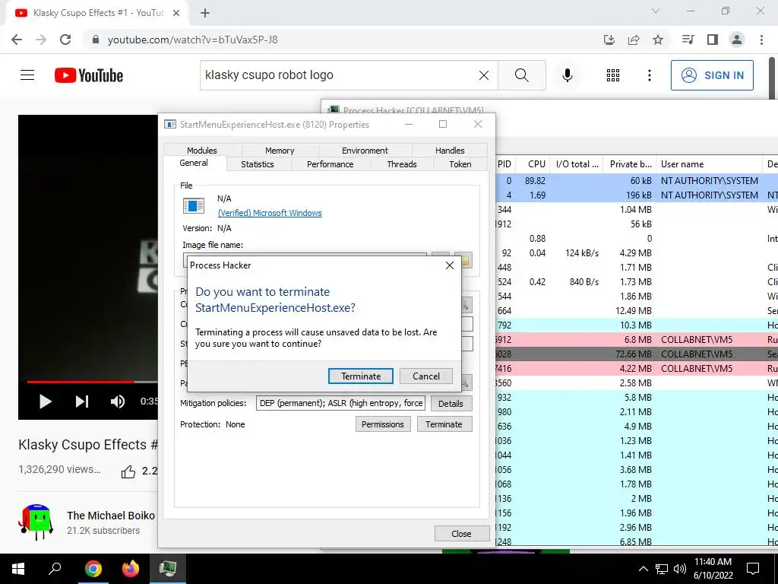Click the Chrome address bar URL
The width and height of the screenshot is (778, 584).
pos(192,40)
